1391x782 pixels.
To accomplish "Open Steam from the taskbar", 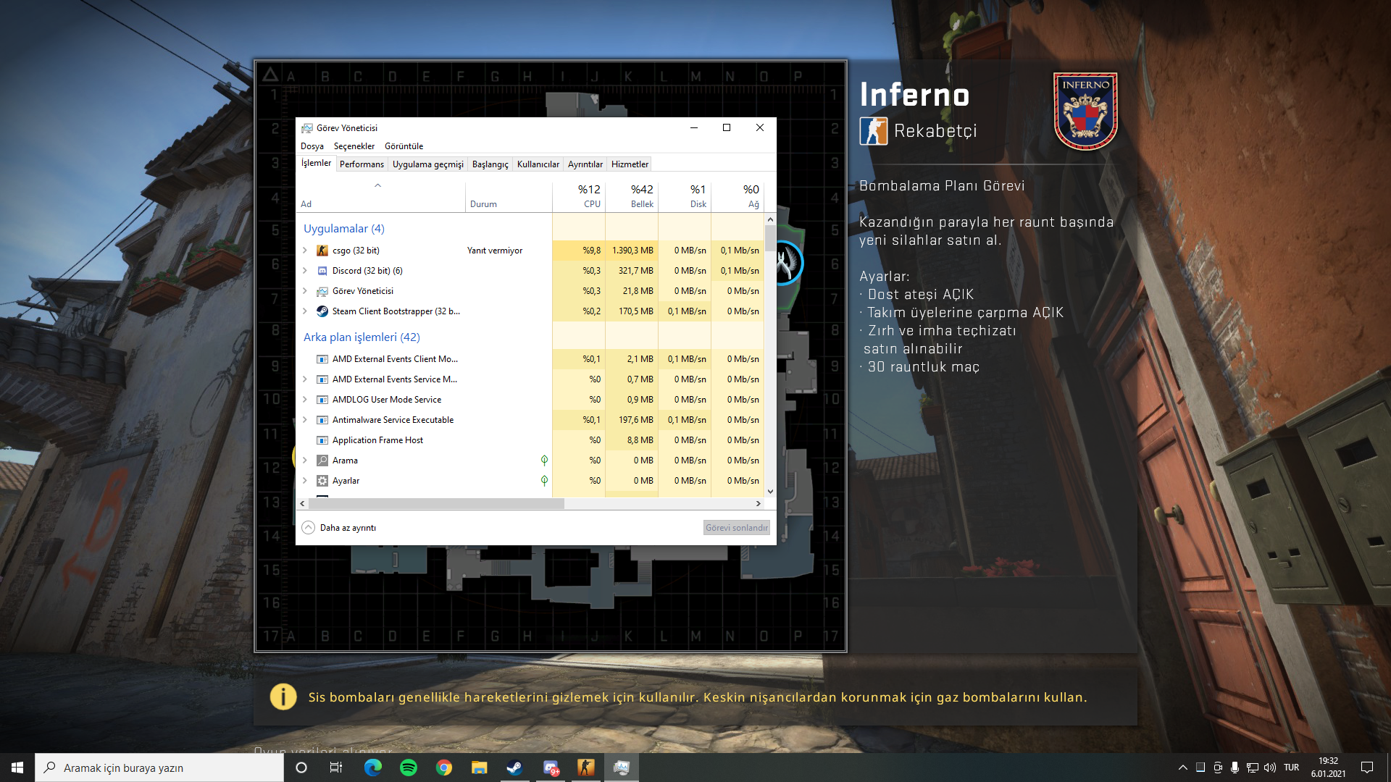I will point(515,768).
